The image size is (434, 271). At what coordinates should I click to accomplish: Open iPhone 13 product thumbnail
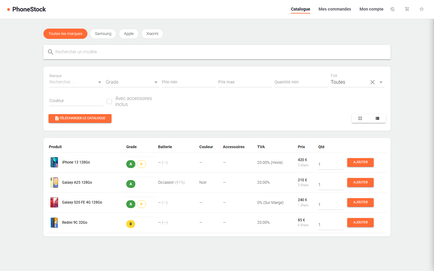point(54,162)
